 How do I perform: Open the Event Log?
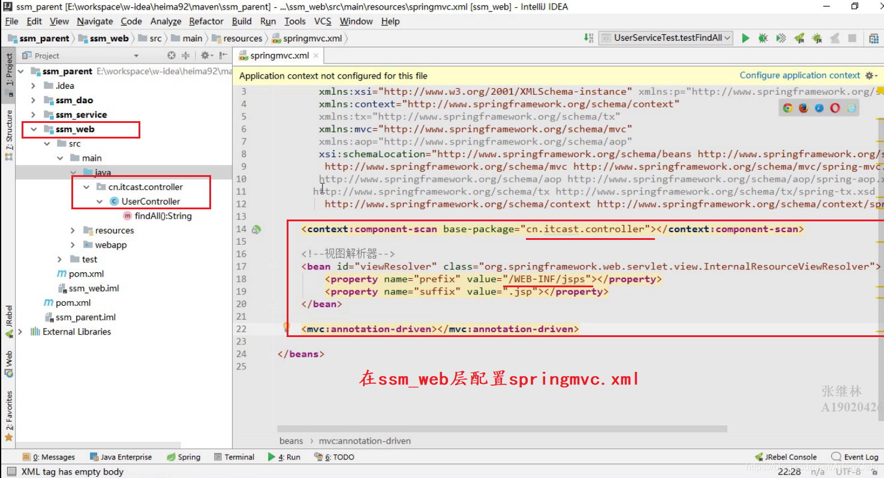[855, 457]
